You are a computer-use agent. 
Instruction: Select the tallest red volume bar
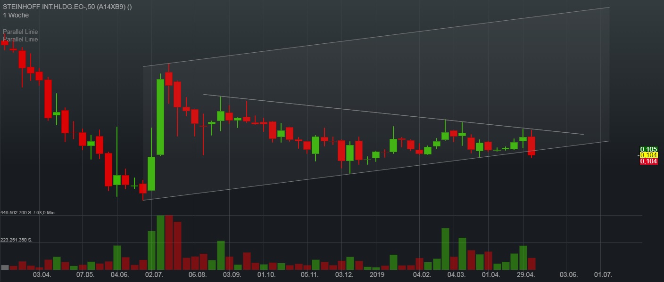coord(169,240)
